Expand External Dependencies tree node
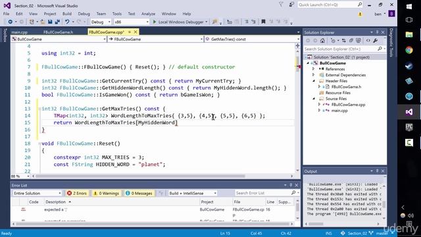This screenshot has width=421, height=237. point(313,75)
